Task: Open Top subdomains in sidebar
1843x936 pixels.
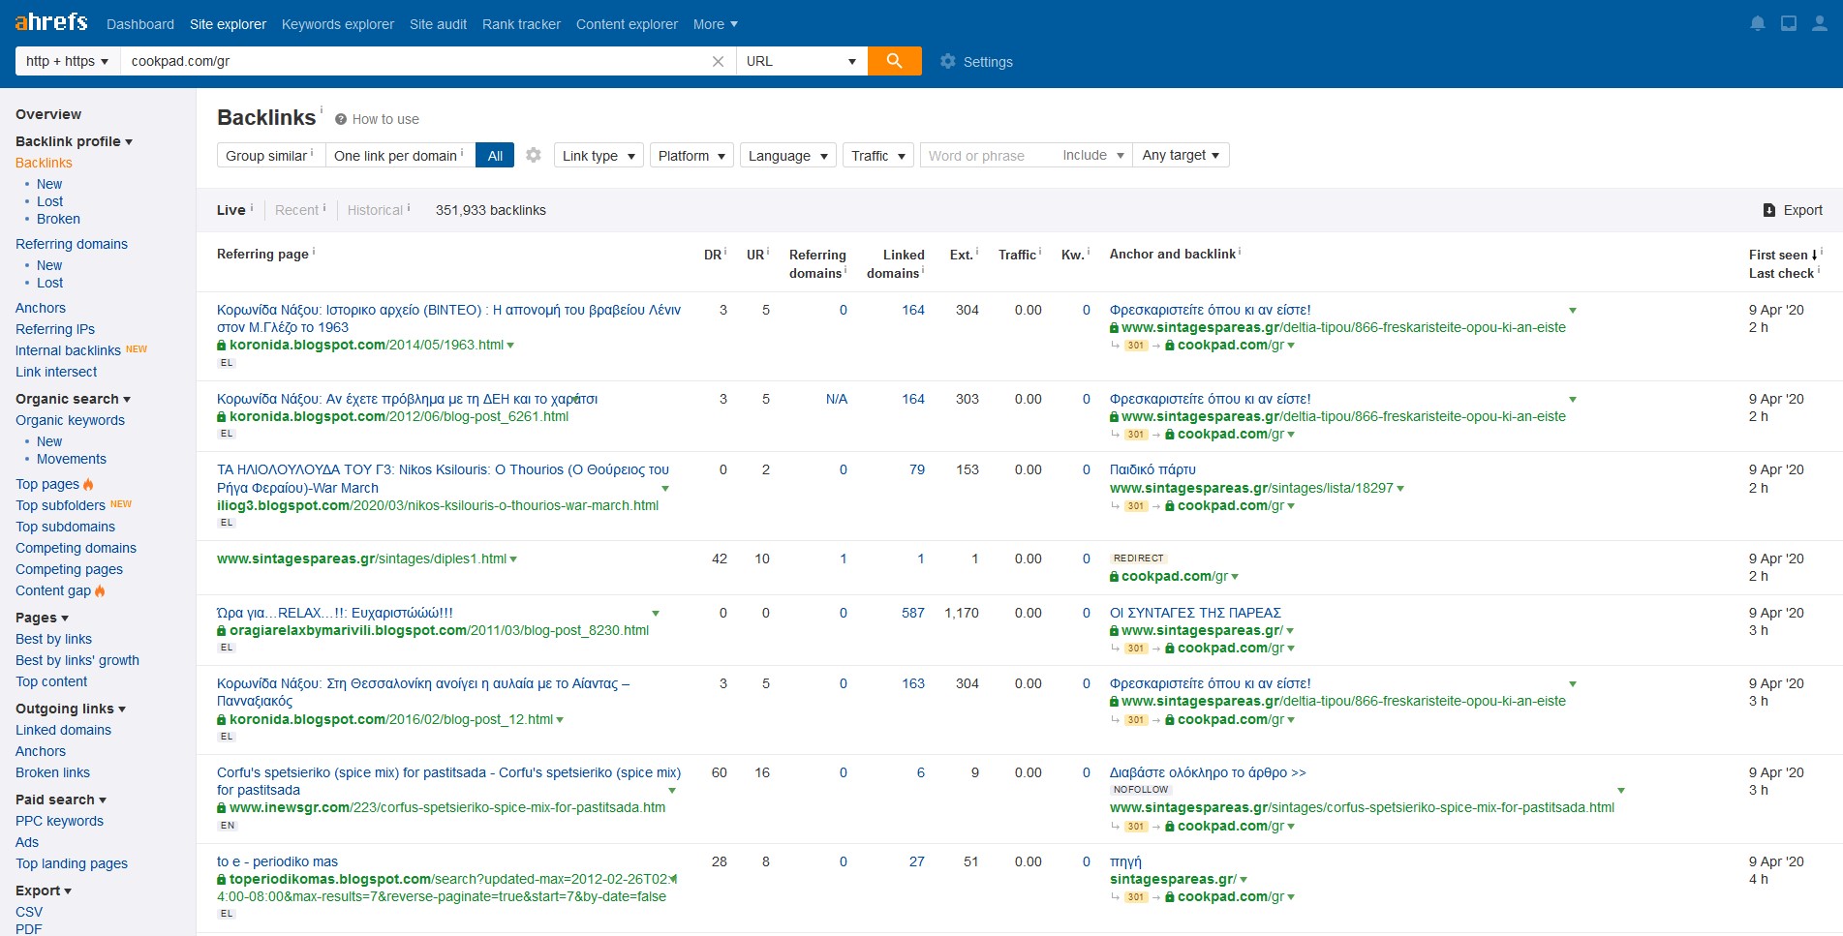Action: pyautogui.click(x=65, y=527)
